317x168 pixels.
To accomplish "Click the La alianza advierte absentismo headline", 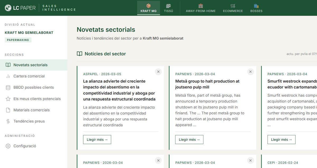I will coord(119,90).
